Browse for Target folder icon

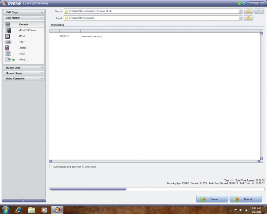coord(248,18)
